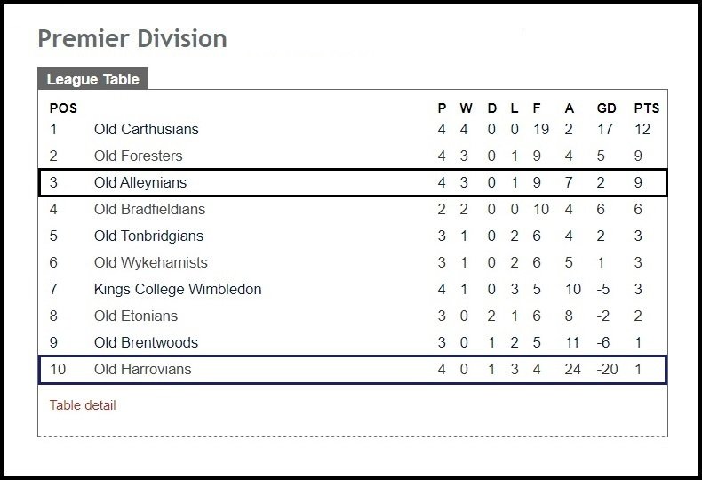Open Old Tonbridgians team entry
Screen dimensions: 702x480
pos(148,236)
